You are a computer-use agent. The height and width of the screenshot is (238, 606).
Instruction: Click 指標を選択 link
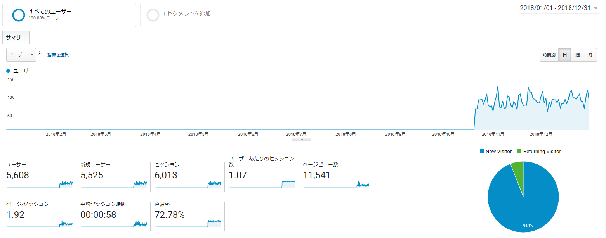(x=58, y=55)
